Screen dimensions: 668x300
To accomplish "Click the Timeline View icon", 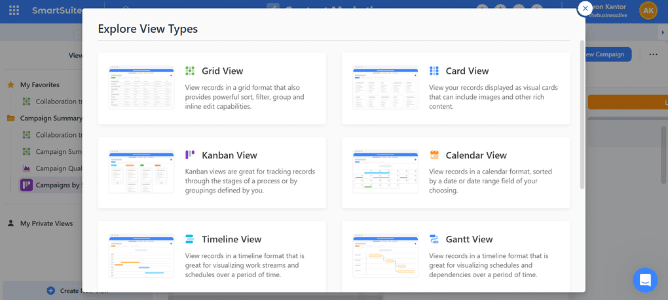I will pos(190,239).
